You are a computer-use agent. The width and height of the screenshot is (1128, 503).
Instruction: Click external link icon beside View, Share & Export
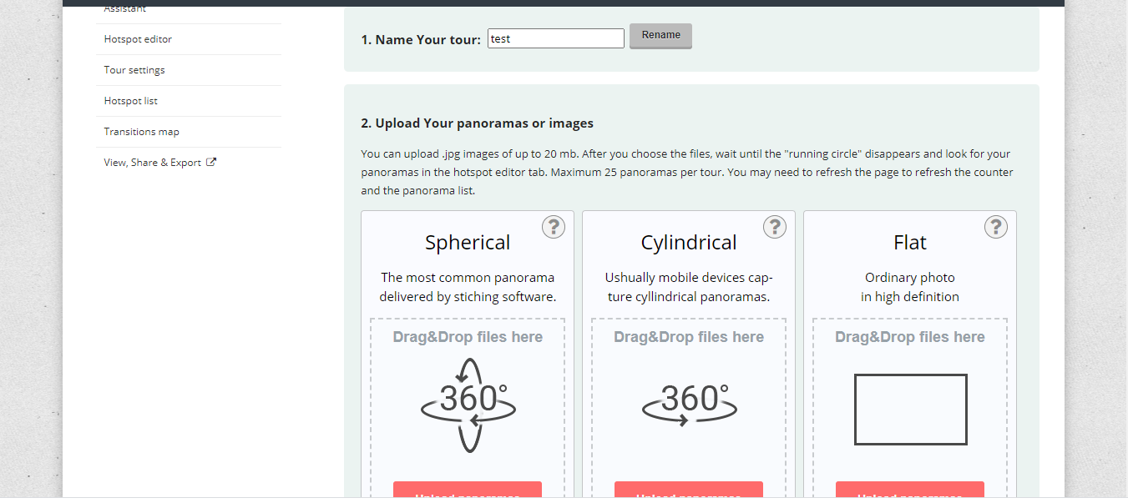pyautogui.click(x=211, y=163)
